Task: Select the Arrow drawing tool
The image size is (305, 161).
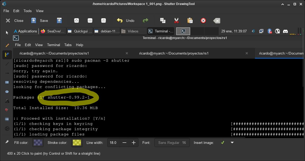Action: pyautogui.click(x=7, y=73)
